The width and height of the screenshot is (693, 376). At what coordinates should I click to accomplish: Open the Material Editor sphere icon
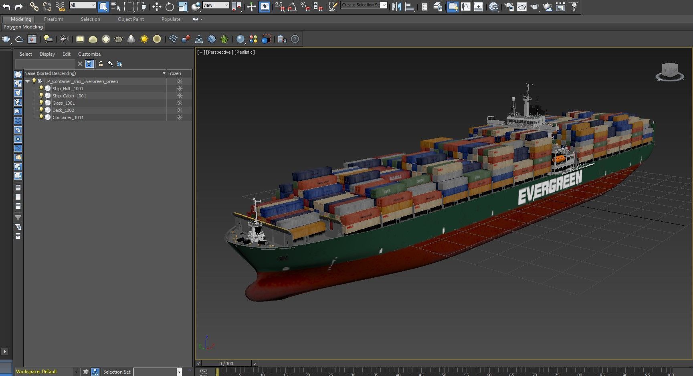coord(494,6)
